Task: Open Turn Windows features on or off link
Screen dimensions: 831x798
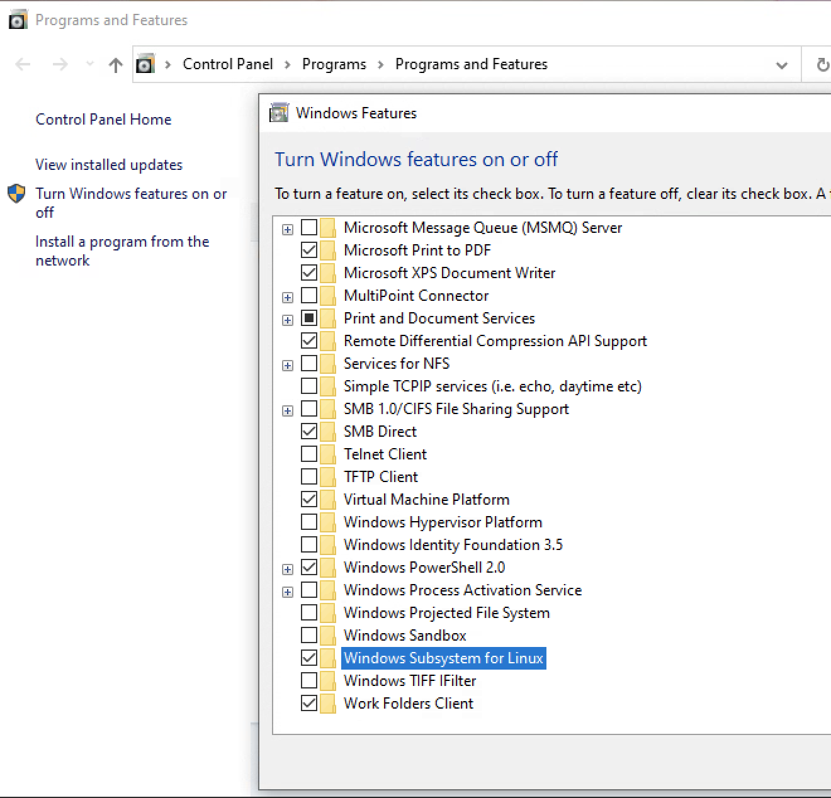Action: (131, 203)
